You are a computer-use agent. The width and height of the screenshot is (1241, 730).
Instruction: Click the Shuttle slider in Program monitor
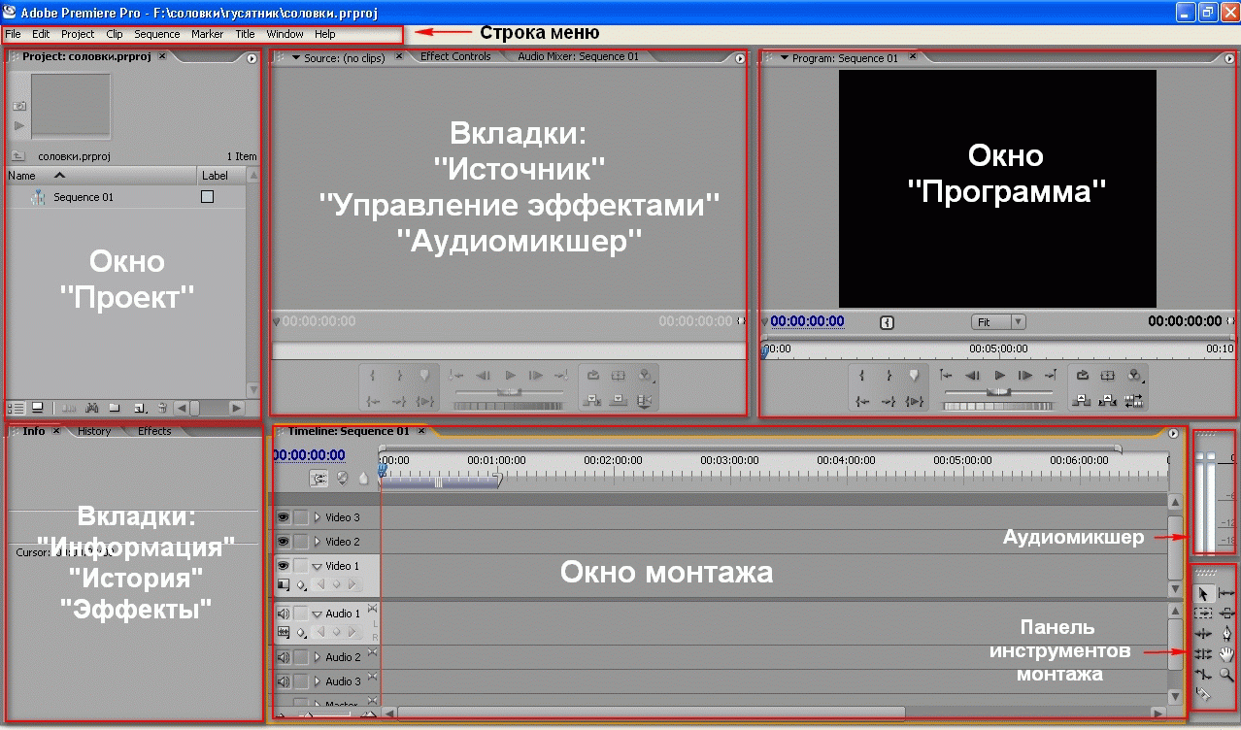click(x=998, y=391)
